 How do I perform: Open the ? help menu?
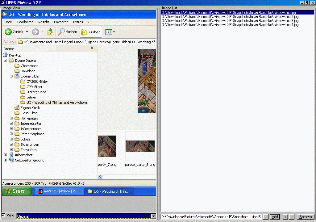(x=89, y=22)
